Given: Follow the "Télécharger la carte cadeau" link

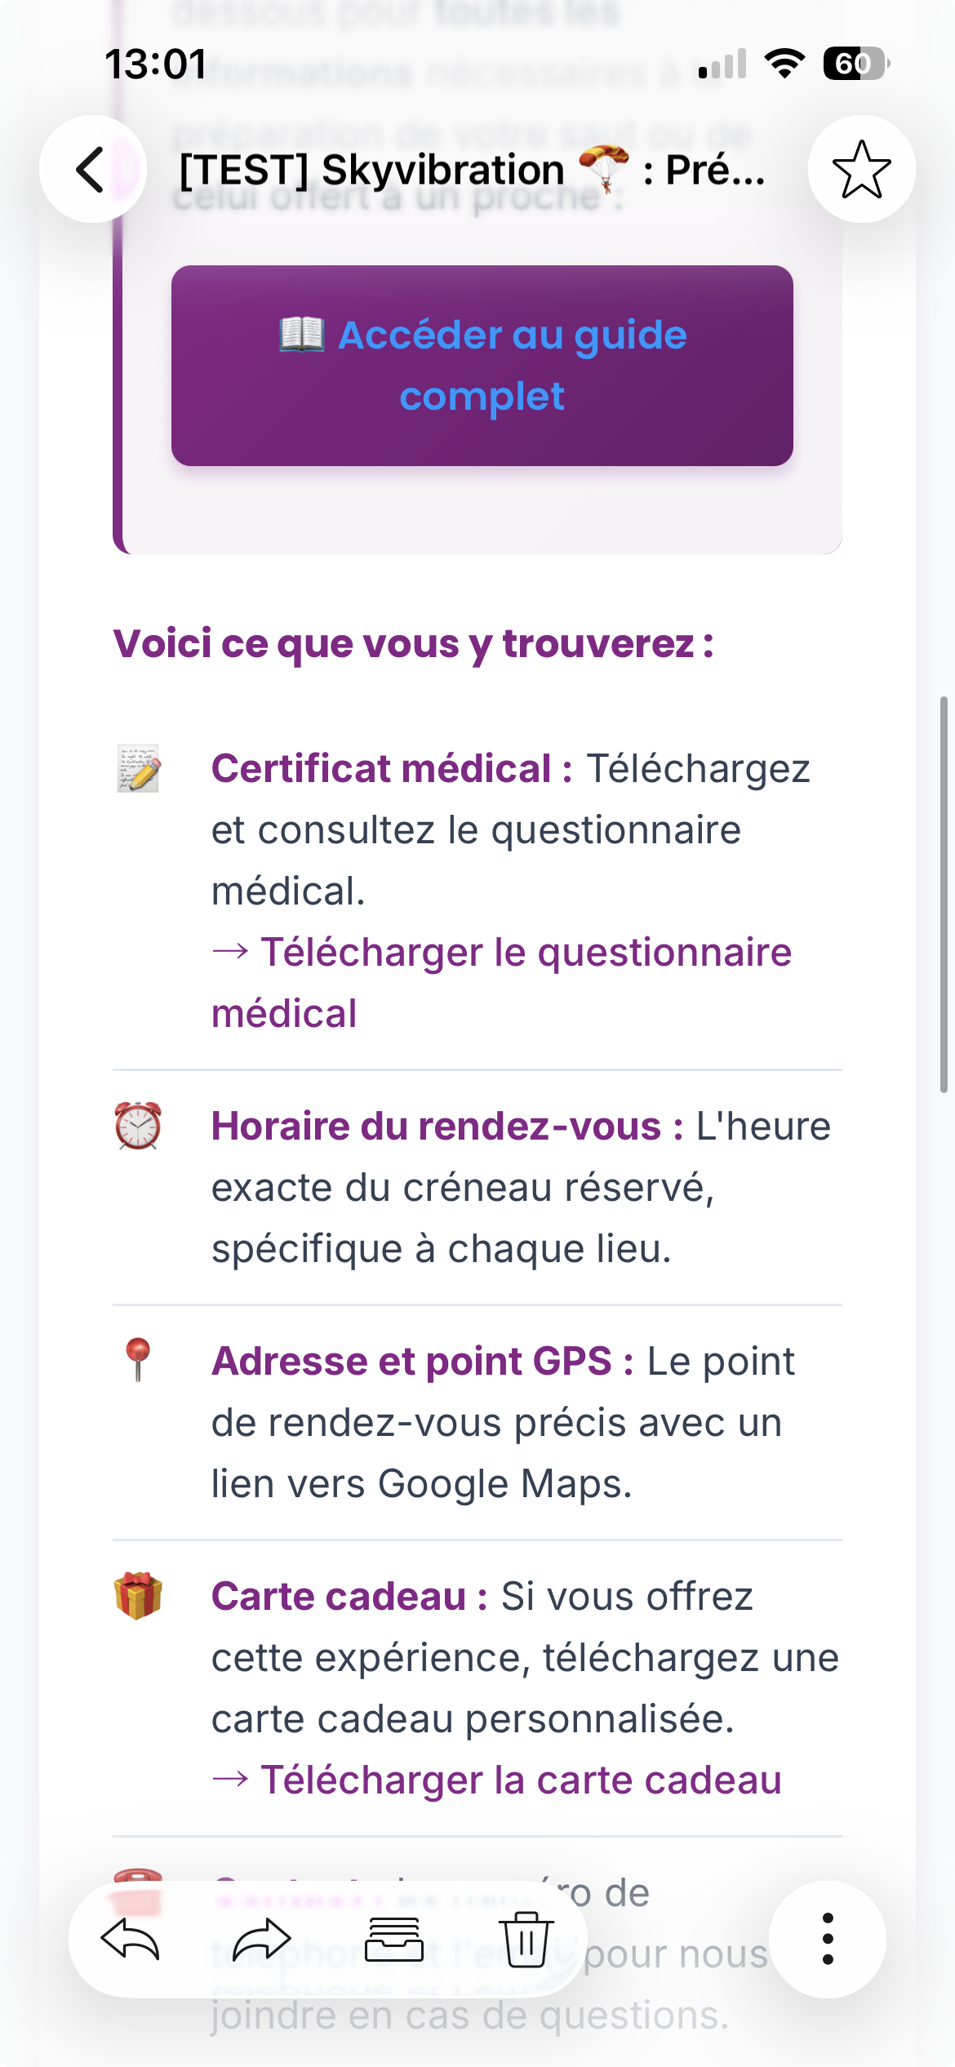Looking at the screenshot, I should click(x=521, y=1780).
